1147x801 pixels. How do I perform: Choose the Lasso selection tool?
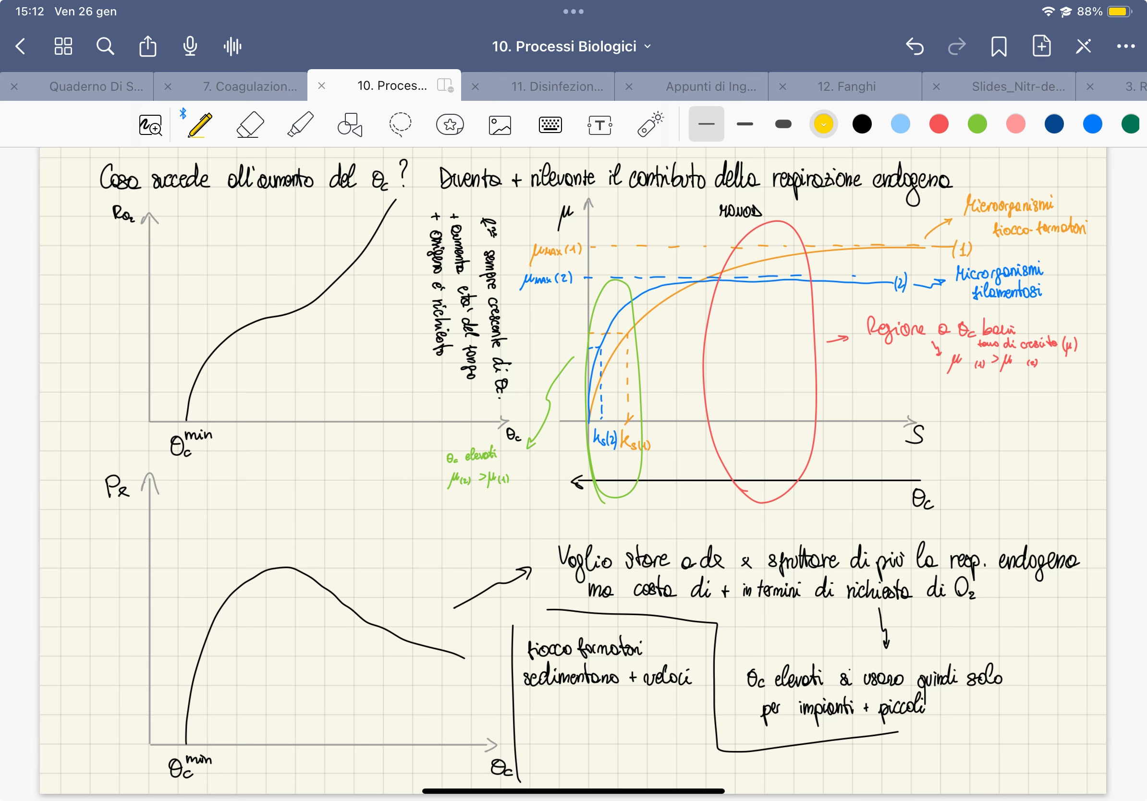(400, 124)
